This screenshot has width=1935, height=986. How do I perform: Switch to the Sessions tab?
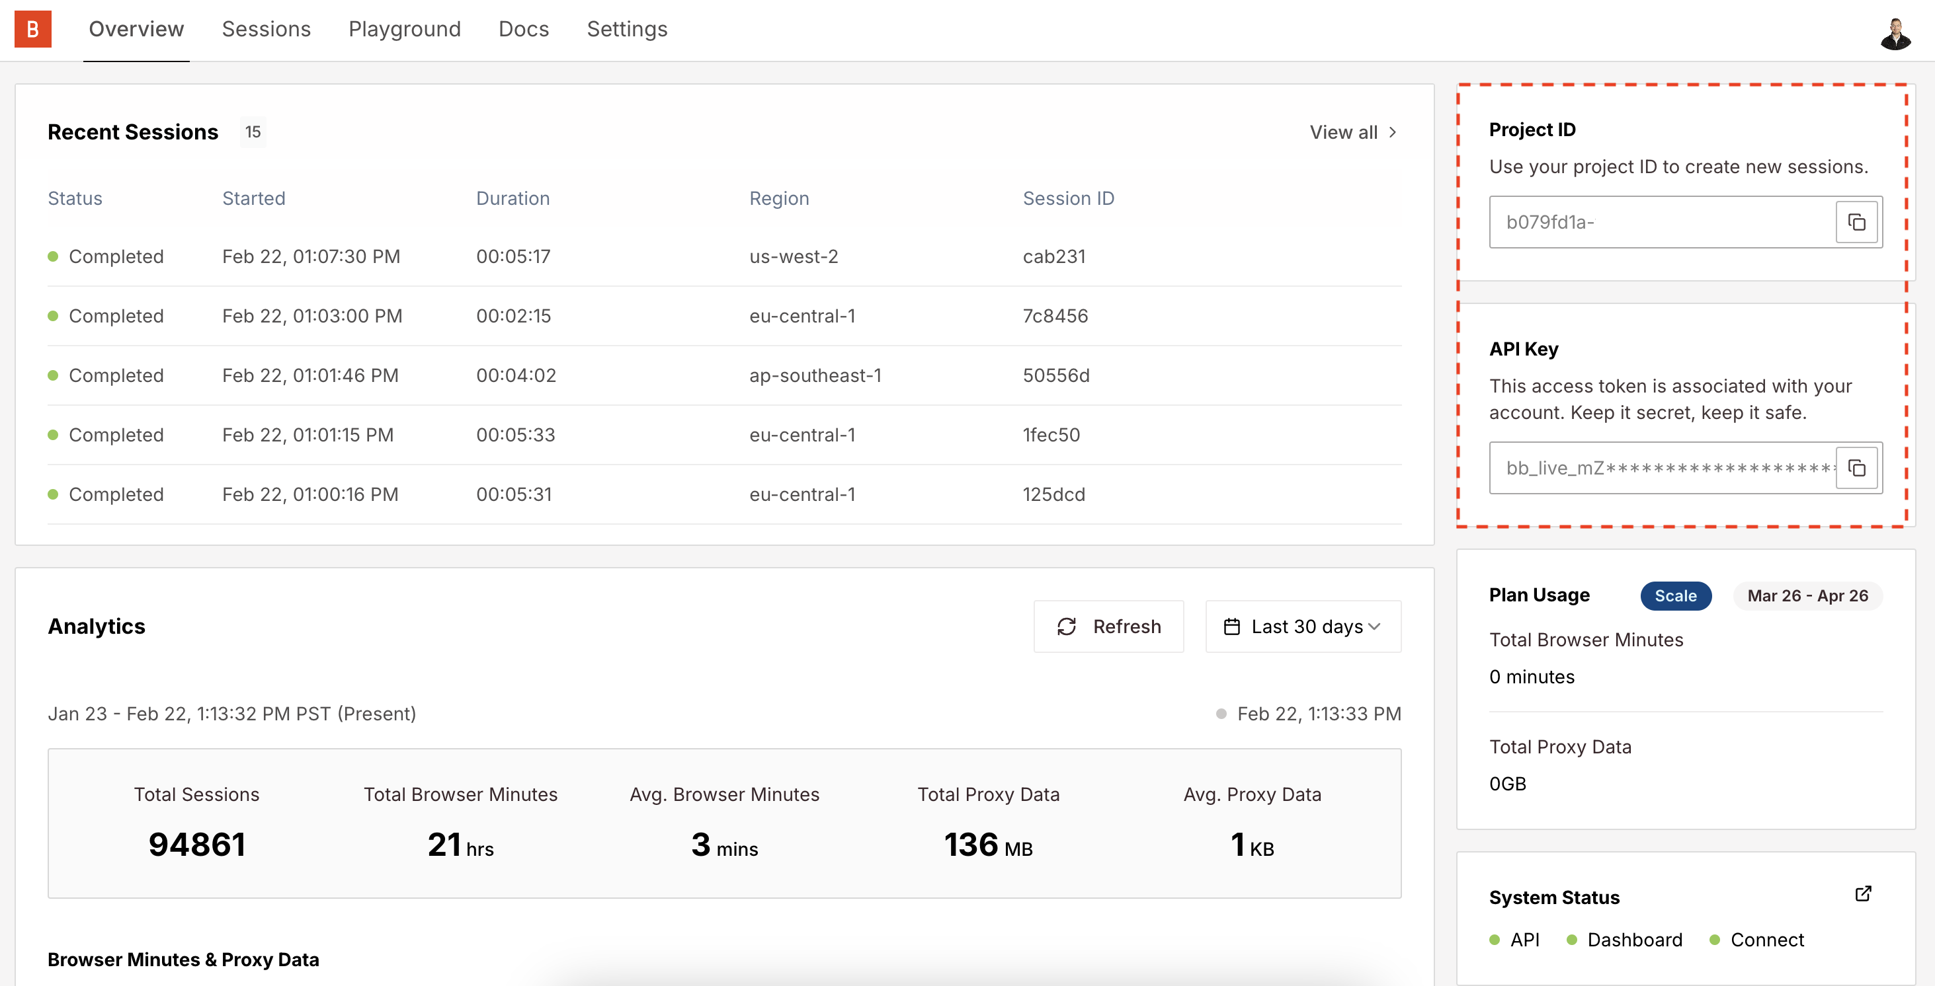[266, 29]
